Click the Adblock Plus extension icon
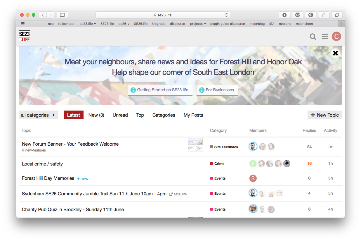Viewport: 361px width, 241px height. [297, 15]
